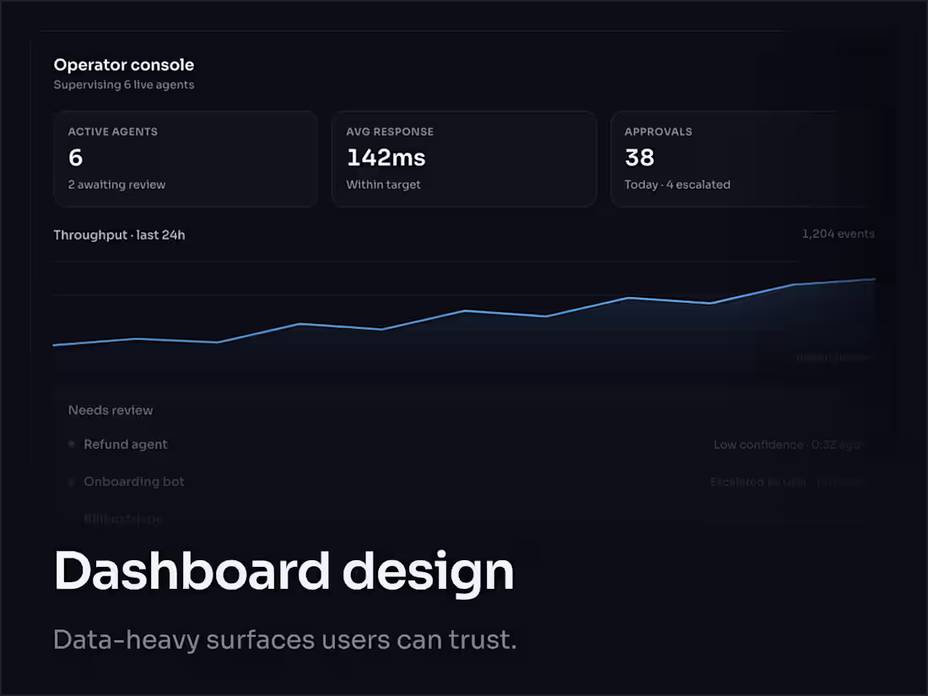Select the Refund agent row
This screenshot has width=928, height=696.
pyautogui.click(x=464, y=445)
